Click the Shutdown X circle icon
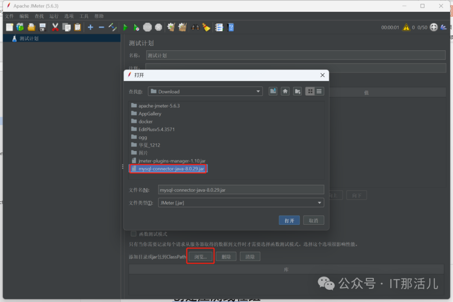The image size is (453, 302). pyautogui.click(x=159, y=27)
